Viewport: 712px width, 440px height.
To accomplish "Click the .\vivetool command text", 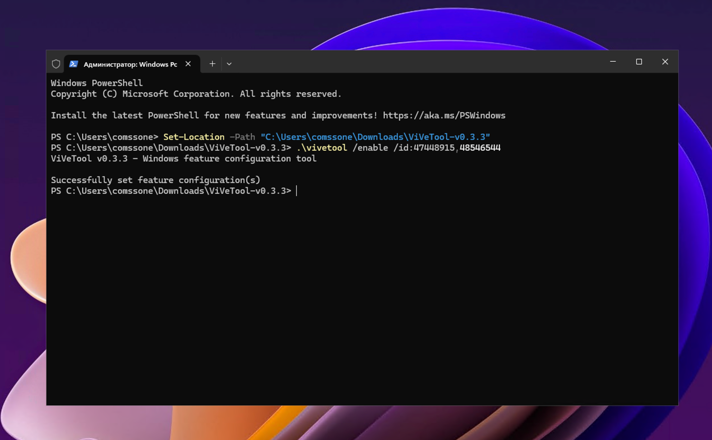I will tap(322, 148).
